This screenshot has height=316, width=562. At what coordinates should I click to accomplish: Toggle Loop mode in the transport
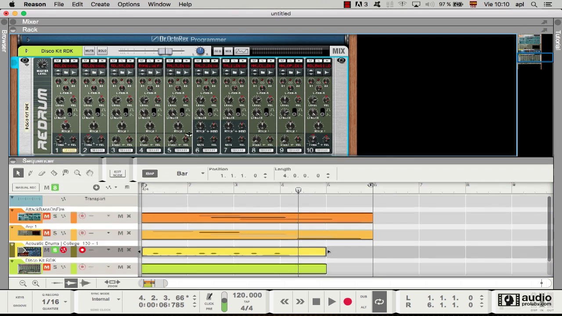(x=379, y=302)
